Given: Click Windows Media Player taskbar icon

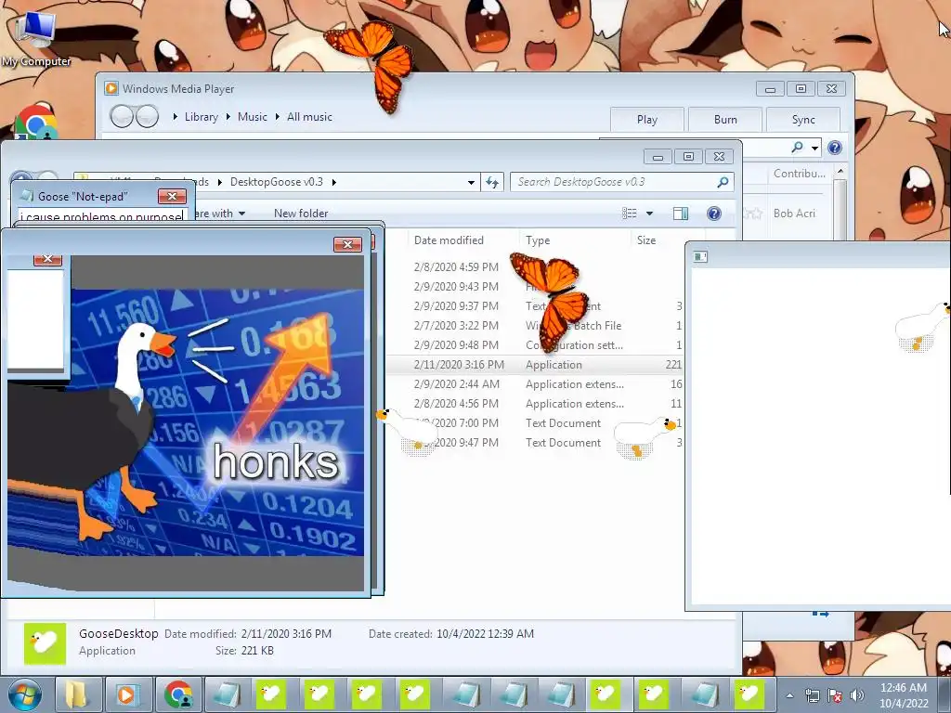Looking at the screenshot, I should [127, 694].
